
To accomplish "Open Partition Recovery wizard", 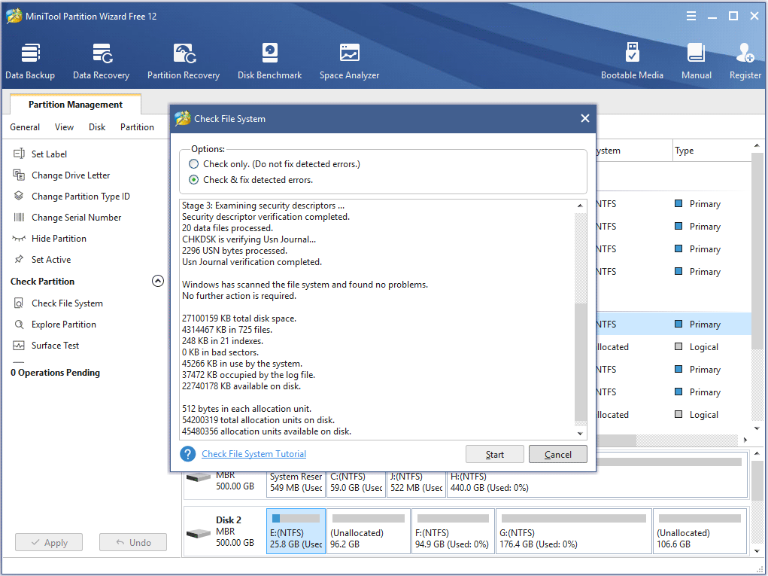I will tap(184, 62).
